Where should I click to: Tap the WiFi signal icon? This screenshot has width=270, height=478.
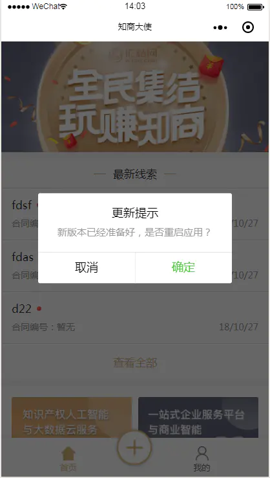click(x=63, y=6)
